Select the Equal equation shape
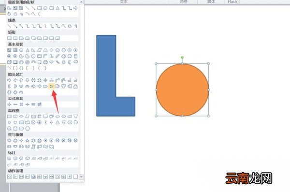 (33, 104)
